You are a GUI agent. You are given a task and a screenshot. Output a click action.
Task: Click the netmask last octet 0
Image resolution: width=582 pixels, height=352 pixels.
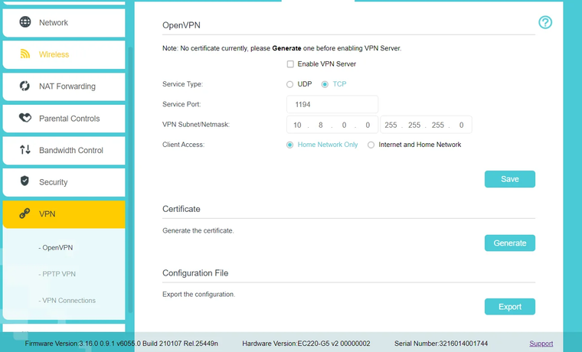point(461,125)
